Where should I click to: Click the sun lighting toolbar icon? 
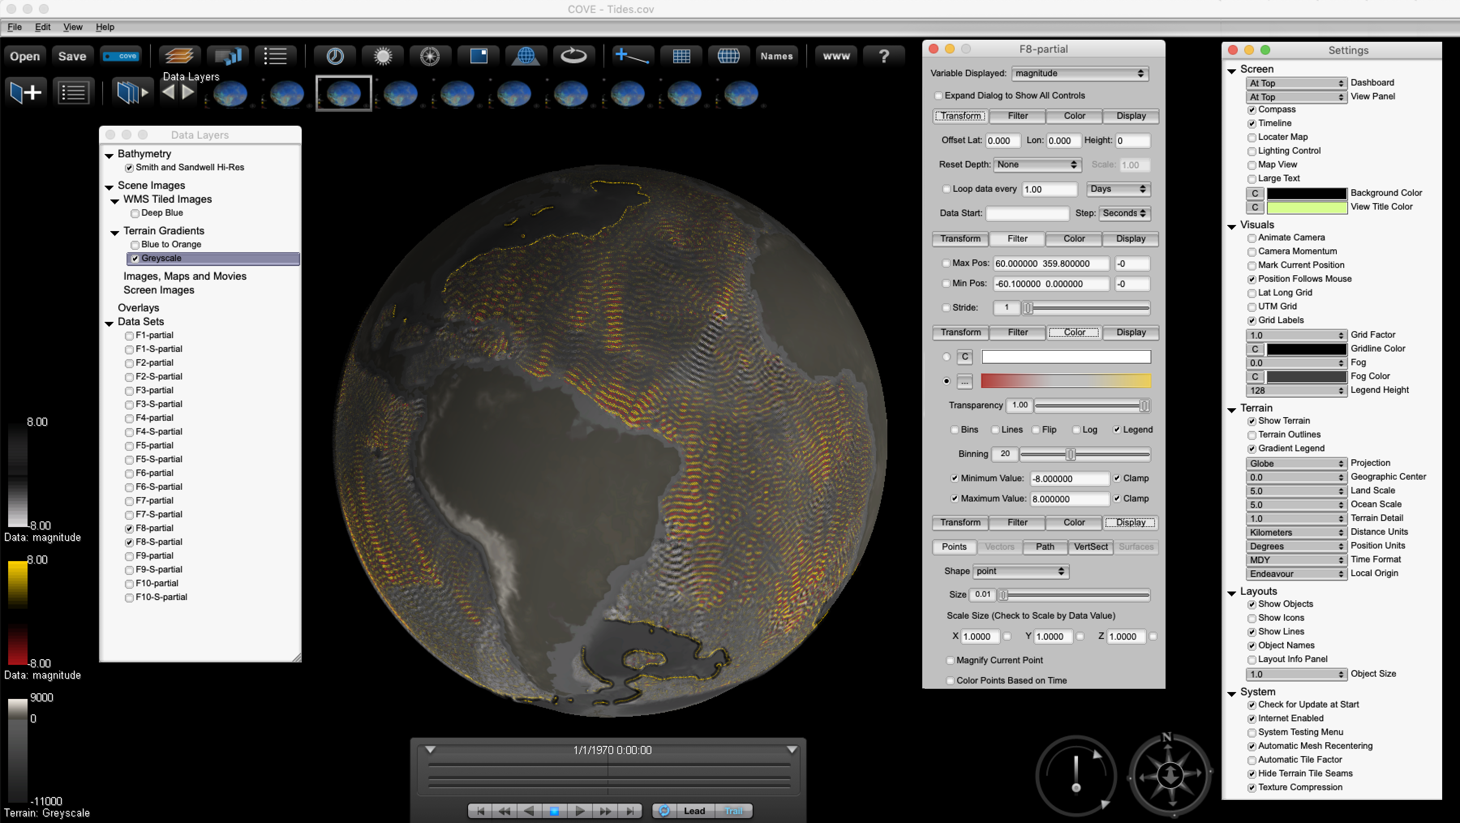coord(382,56)
